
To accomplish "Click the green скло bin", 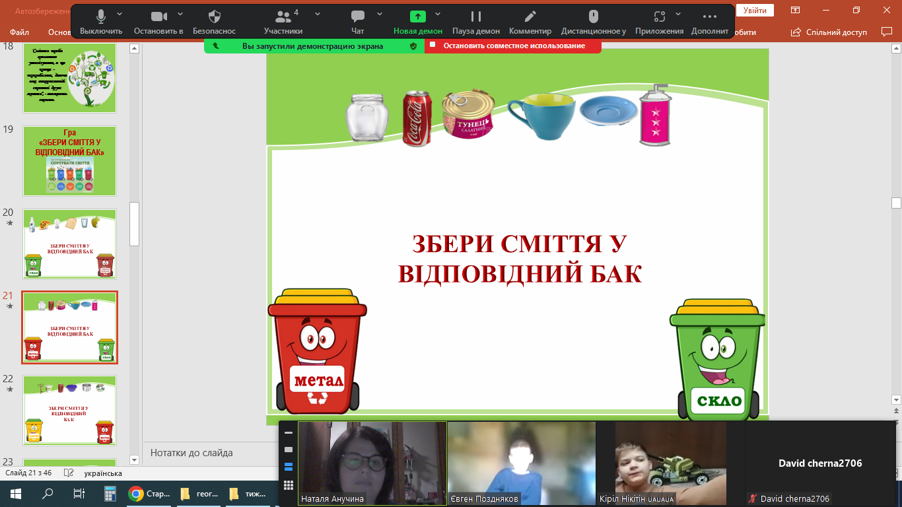I will (718, 360).
